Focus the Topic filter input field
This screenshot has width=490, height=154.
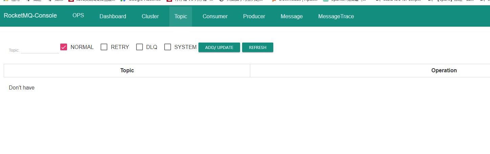point(40,49)
